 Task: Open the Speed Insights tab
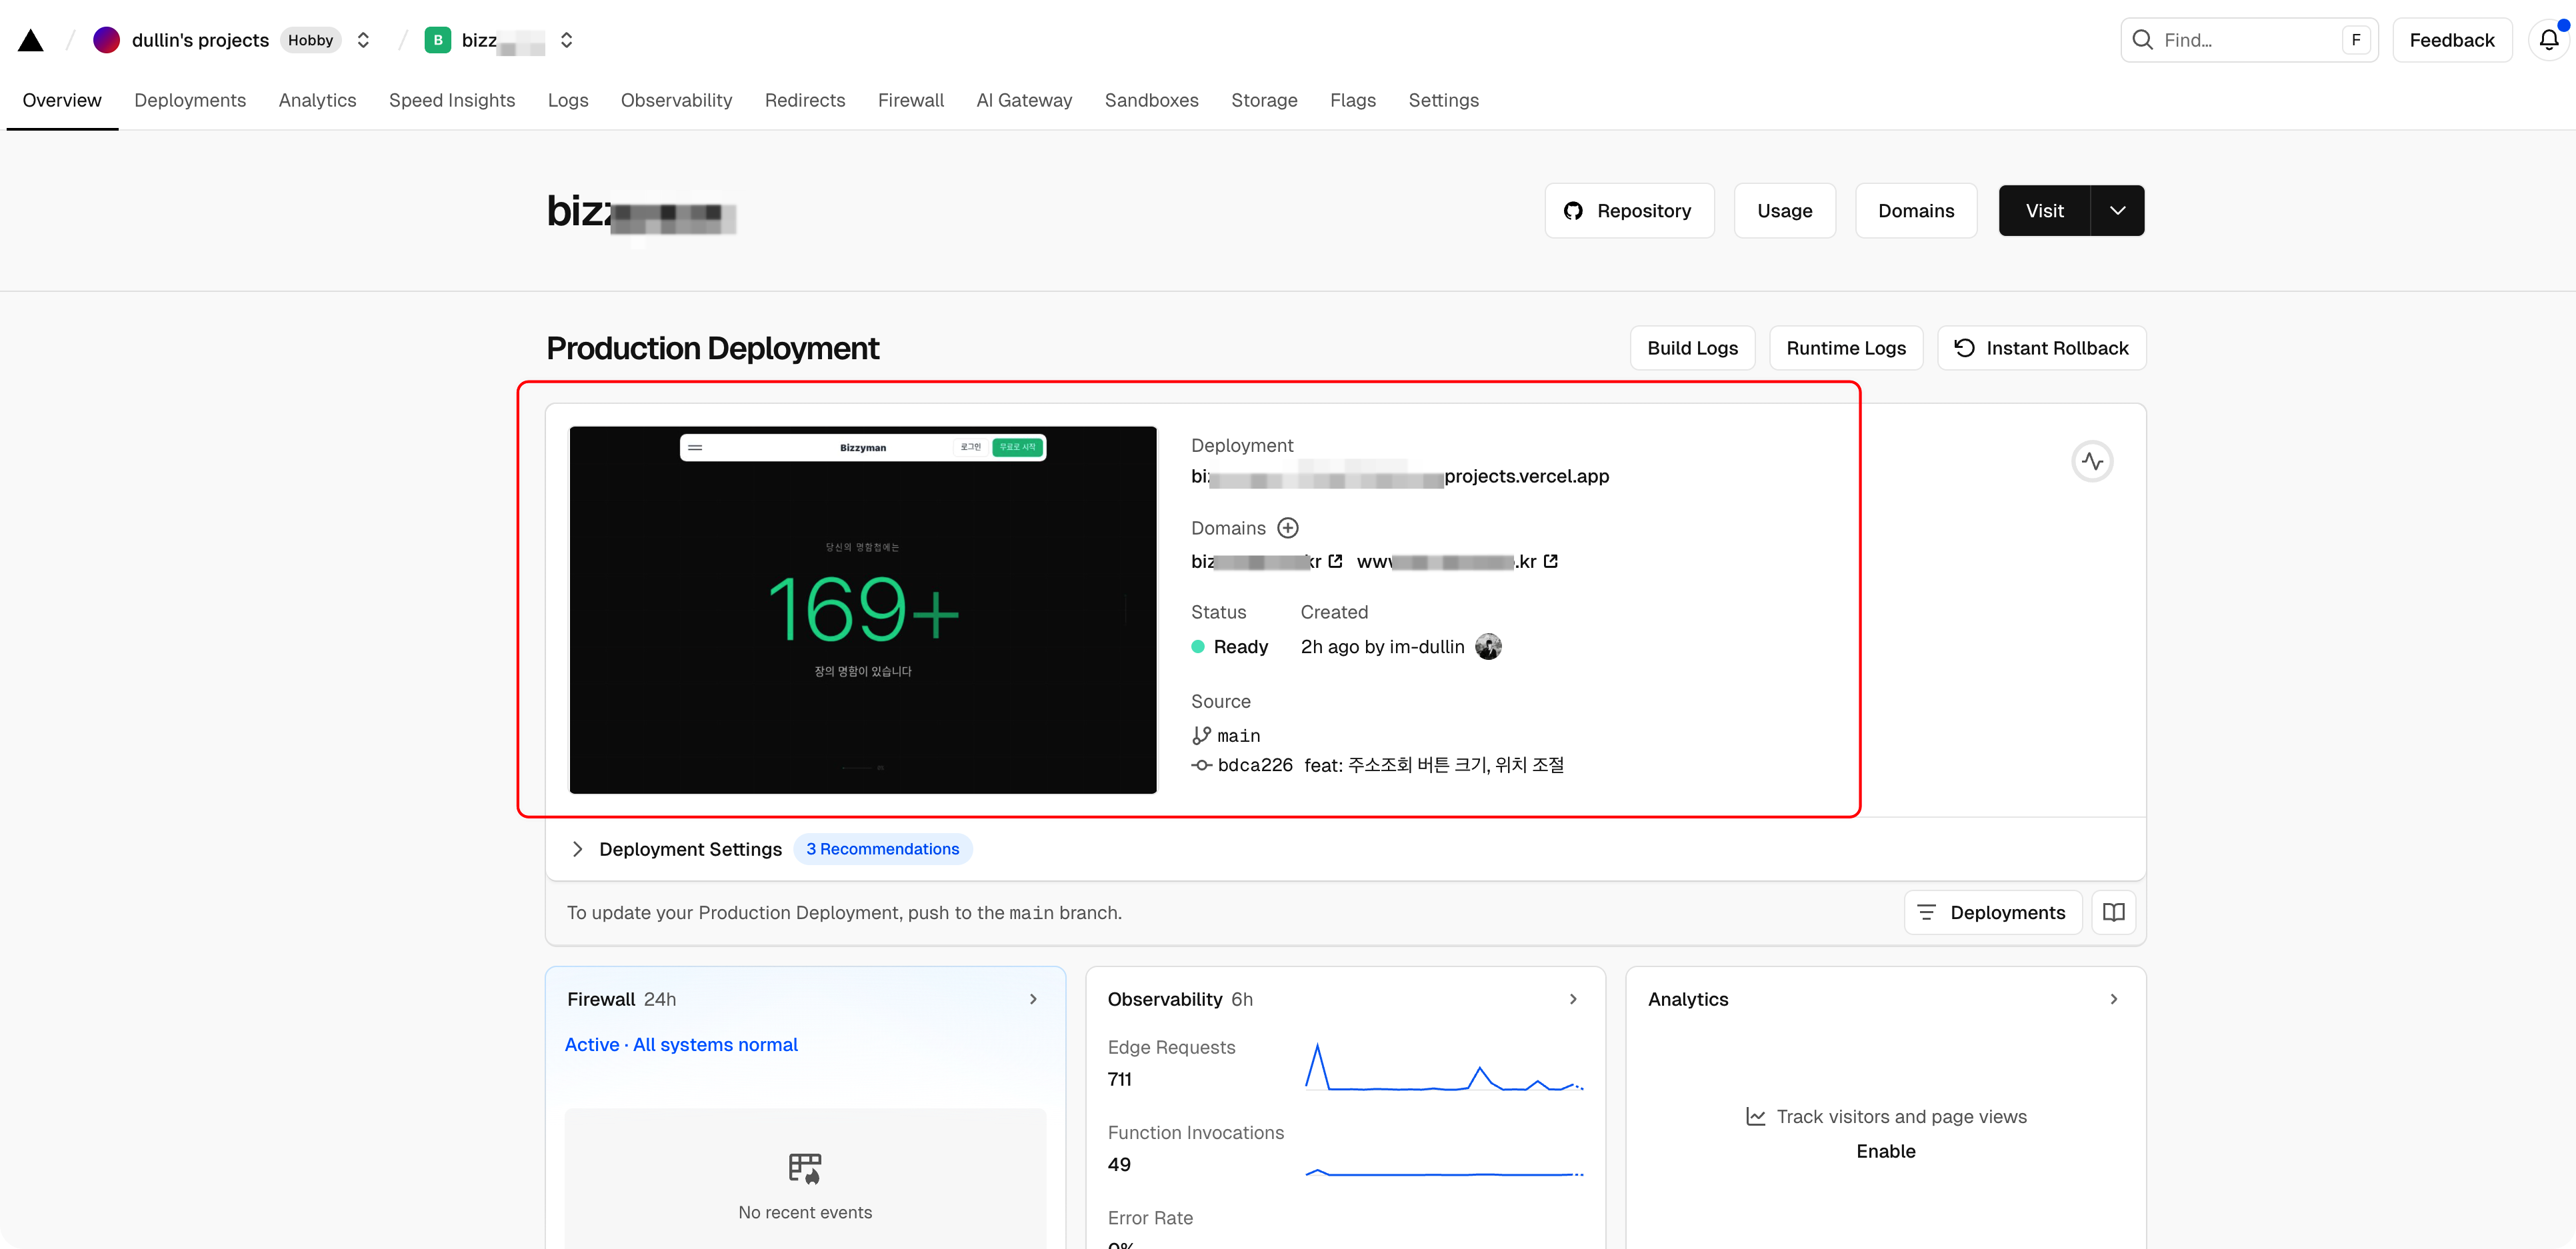pos(452,100)
